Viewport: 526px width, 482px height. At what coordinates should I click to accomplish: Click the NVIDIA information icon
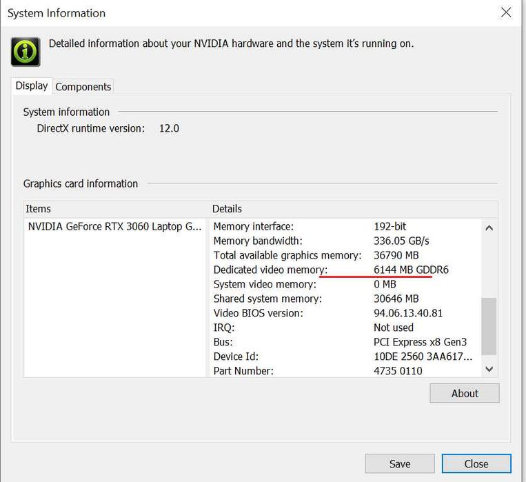(26, 52)
